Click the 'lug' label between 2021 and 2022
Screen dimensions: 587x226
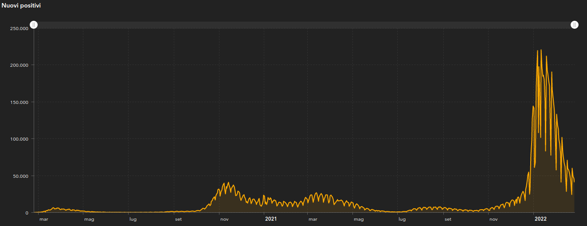point(402,219)
